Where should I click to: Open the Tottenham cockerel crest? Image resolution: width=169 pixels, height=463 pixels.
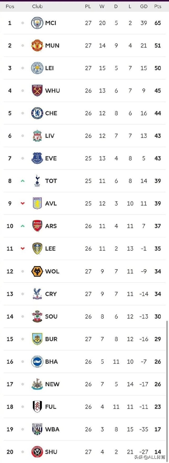37,181
